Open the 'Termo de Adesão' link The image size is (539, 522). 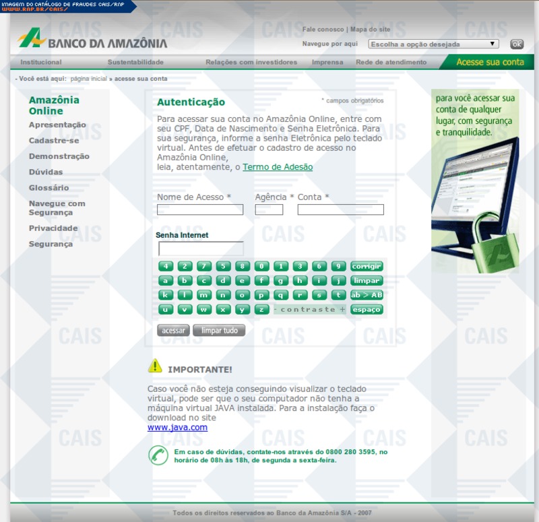(x=278, y=167)
